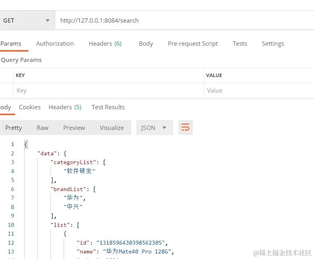Open the Authorization tab
The image size is (314, 259).
pos(55,44)
